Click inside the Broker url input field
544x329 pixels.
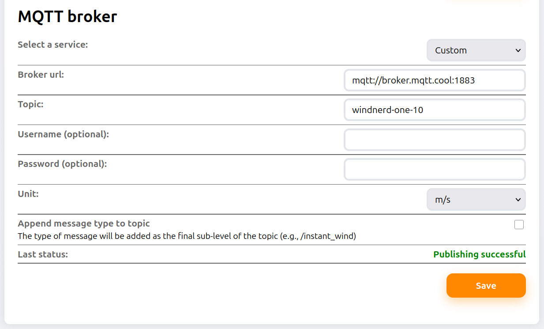(435, 80)
